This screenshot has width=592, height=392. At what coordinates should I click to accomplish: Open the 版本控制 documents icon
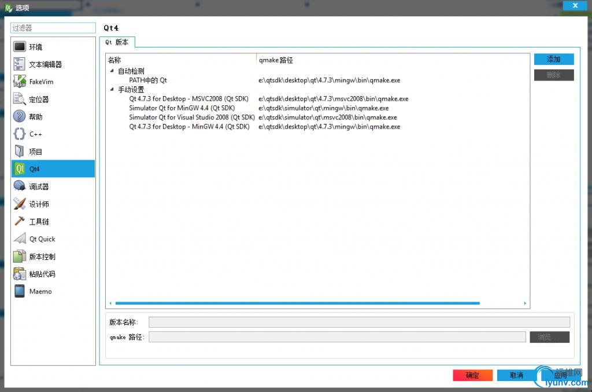19,256
